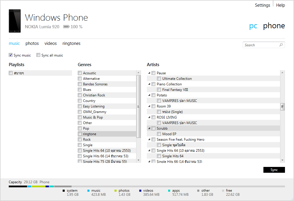Select VAMPIRES ปลา MUSIC under ROSE LIVING

(179, 123)
